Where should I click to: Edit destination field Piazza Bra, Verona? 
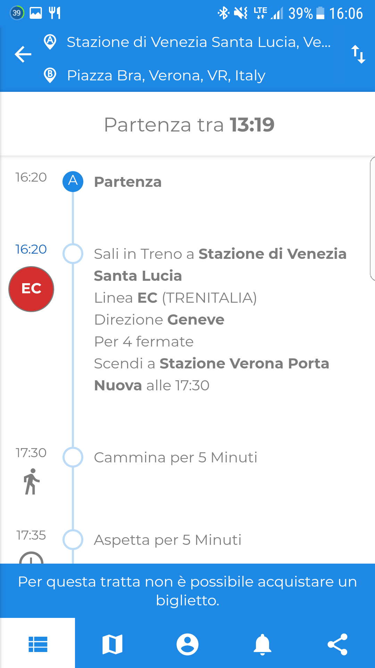coord(166,75)
